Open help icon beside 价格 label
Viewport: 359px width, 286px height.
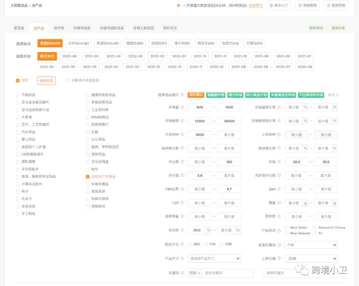[x=279, y=162]
